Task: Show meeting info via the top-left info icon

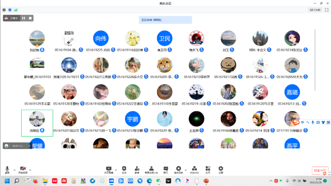Action: point(4,10)
